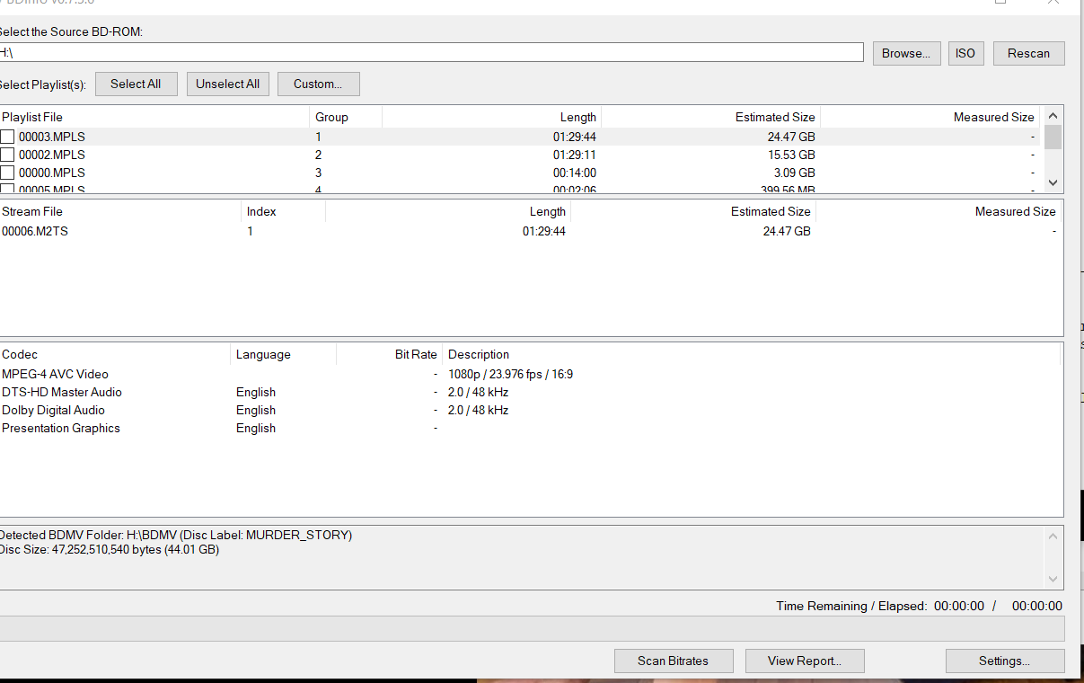This screenshot has width=1084, height=683.
Task: Click the scan progress bar
Action: [532, 628]
